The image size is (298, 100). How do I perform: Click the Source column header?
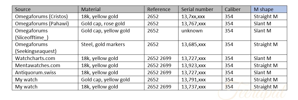click(x=45, y=9)
